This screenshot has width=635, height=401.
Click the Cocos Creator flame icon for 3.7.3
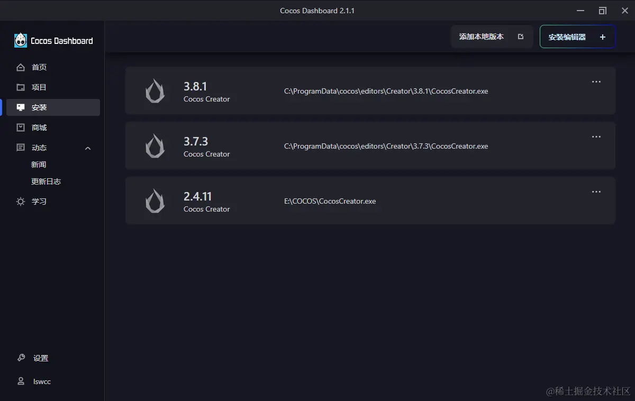[x=155, y=145]
